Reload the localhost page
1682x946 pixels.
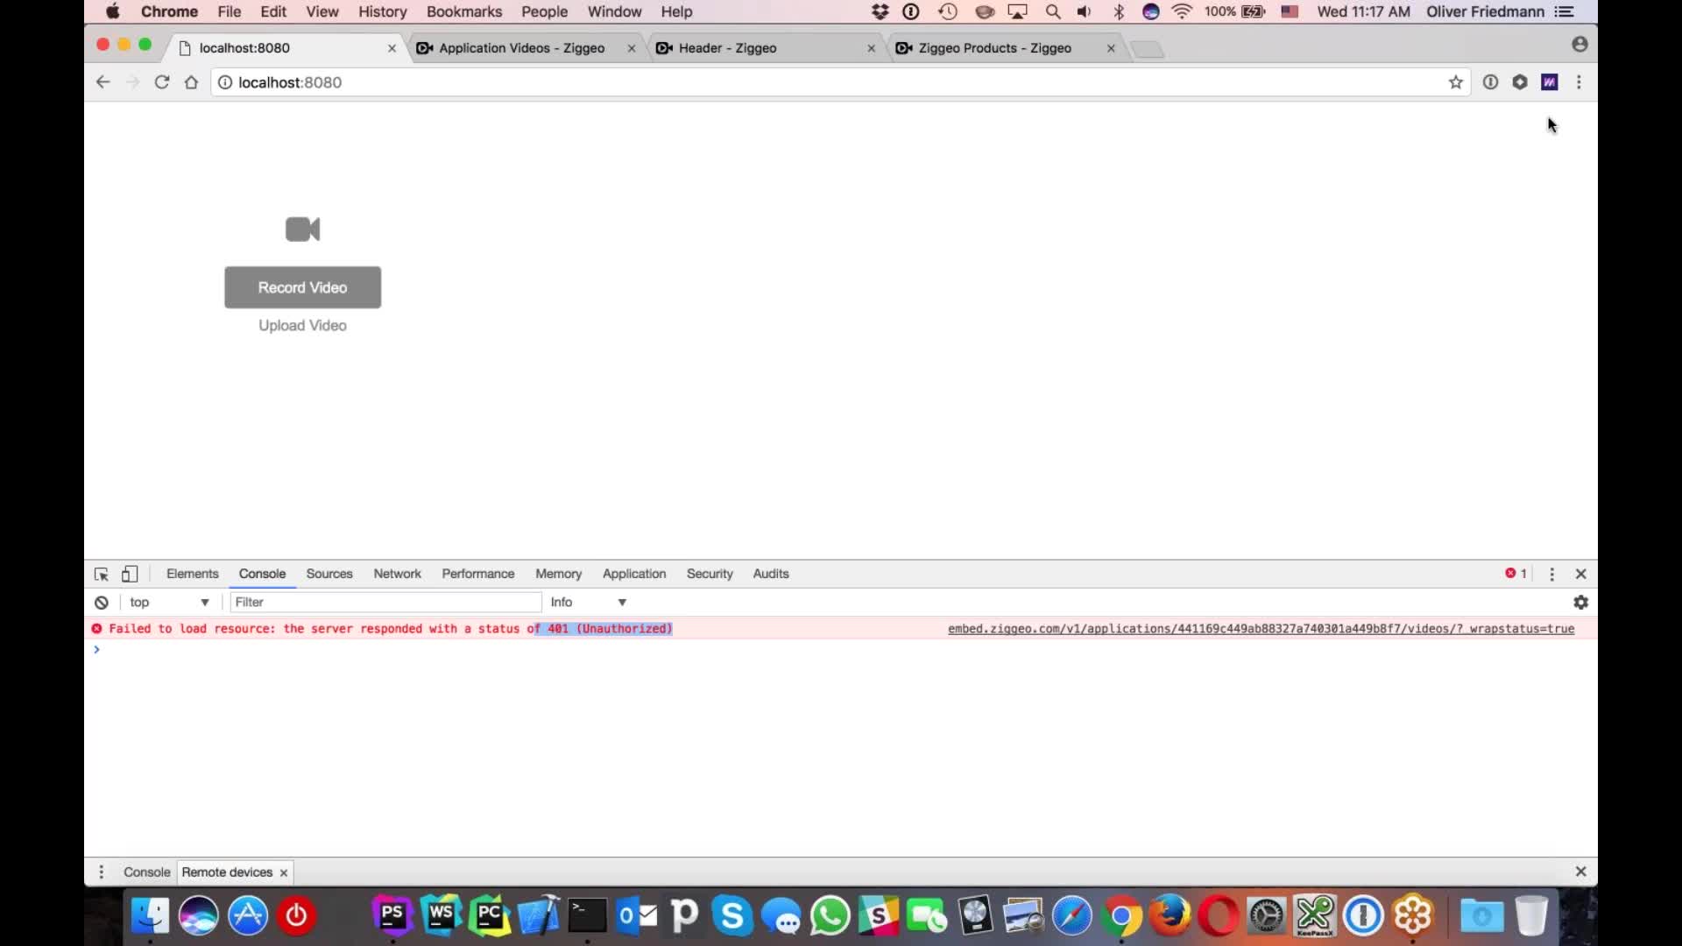click(161, 82)
